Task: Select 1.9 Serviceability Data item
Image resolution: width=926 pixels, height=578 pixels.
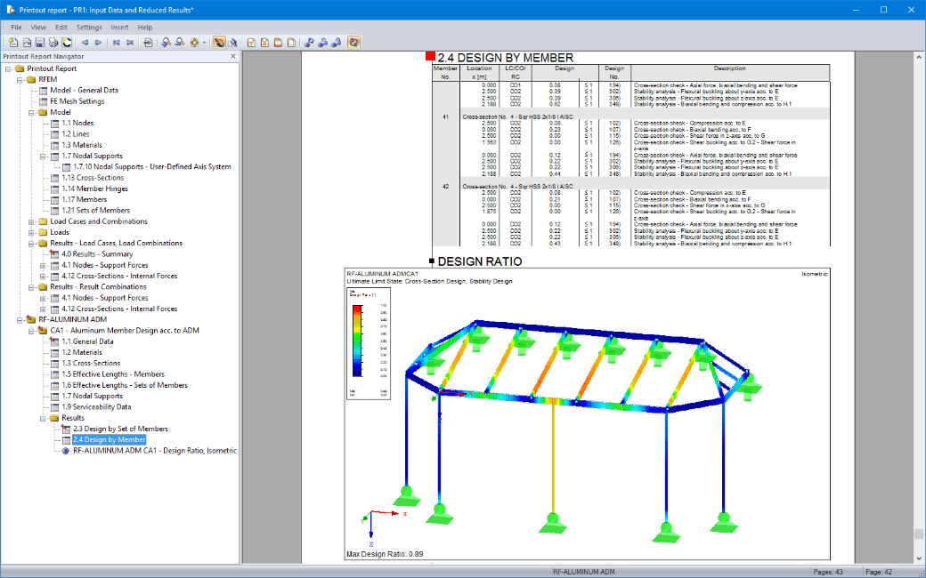Action: point(96,407)
